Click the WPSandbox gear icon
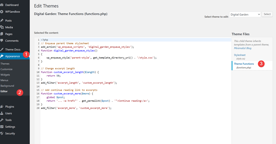The image size is (276, 144). pyautogui.click(x=2, y=12)
